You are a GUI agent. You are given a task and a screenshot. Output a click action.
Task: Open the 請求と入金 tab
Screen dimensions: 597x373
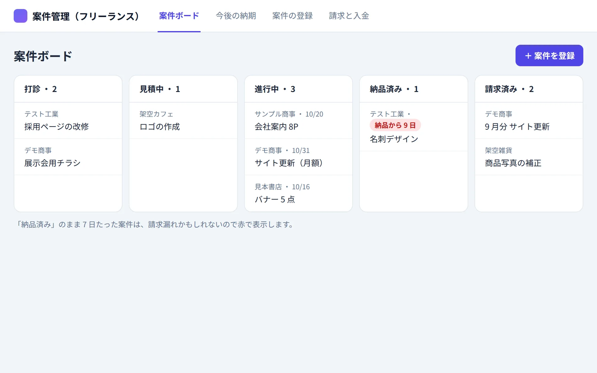click(x=349, y=16)
